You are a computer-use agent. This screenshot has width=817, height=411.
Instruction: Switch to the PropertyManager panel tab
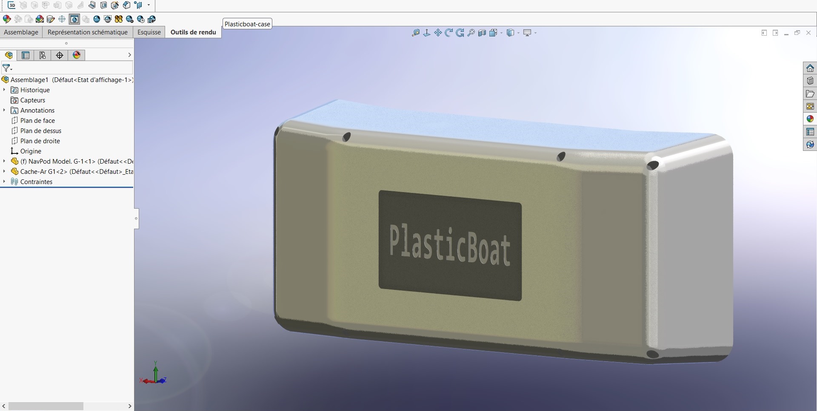26,55
